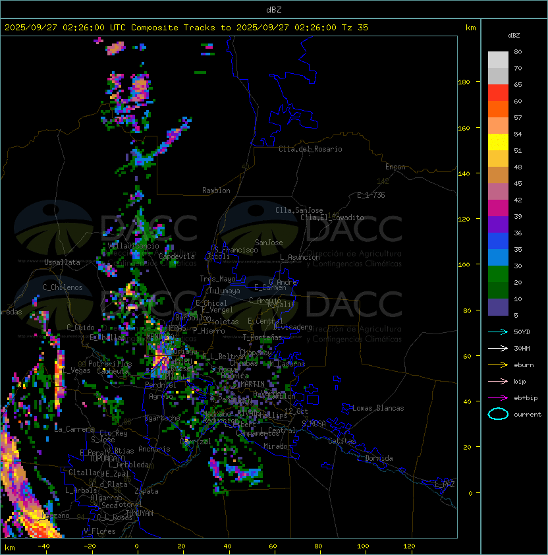Click the 'Catitas' map label
548x555 pixels.
342,441
